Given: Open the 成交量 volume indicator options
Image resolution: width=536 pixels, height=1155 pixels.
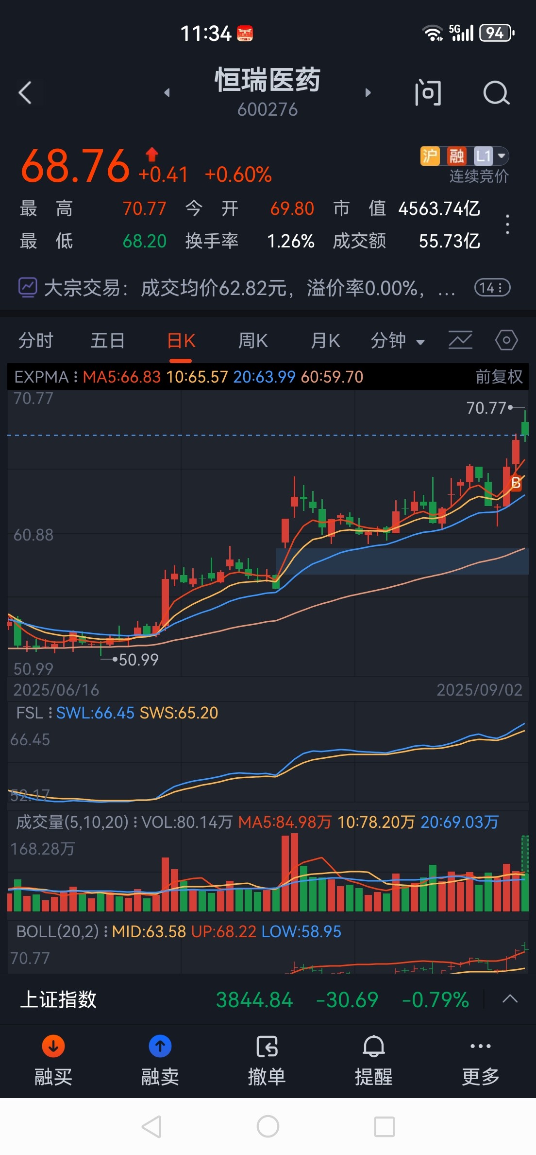Looking at the screenshot, I should (77, 822).
